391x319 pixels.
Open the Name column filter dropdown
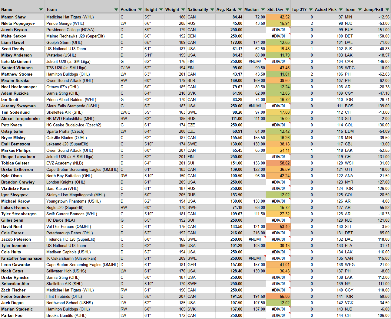tap(41, 10)
